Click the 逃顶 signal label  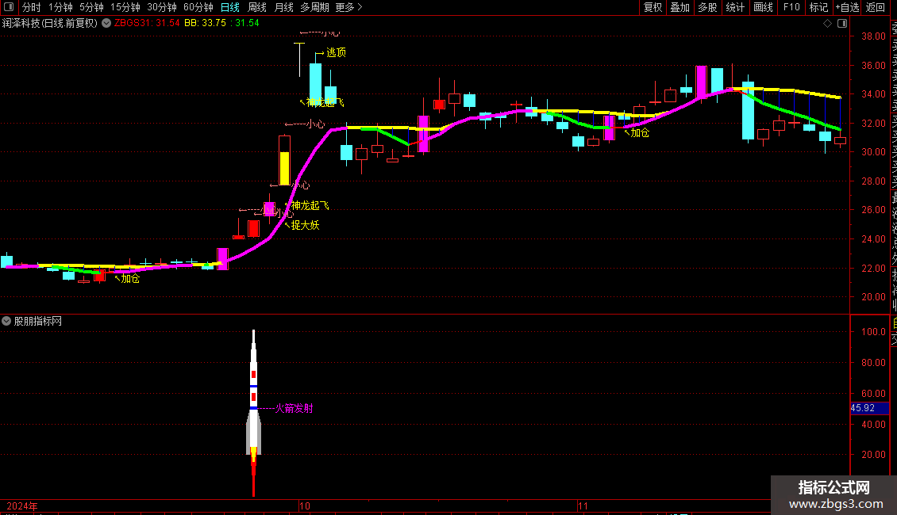(336, 52)
